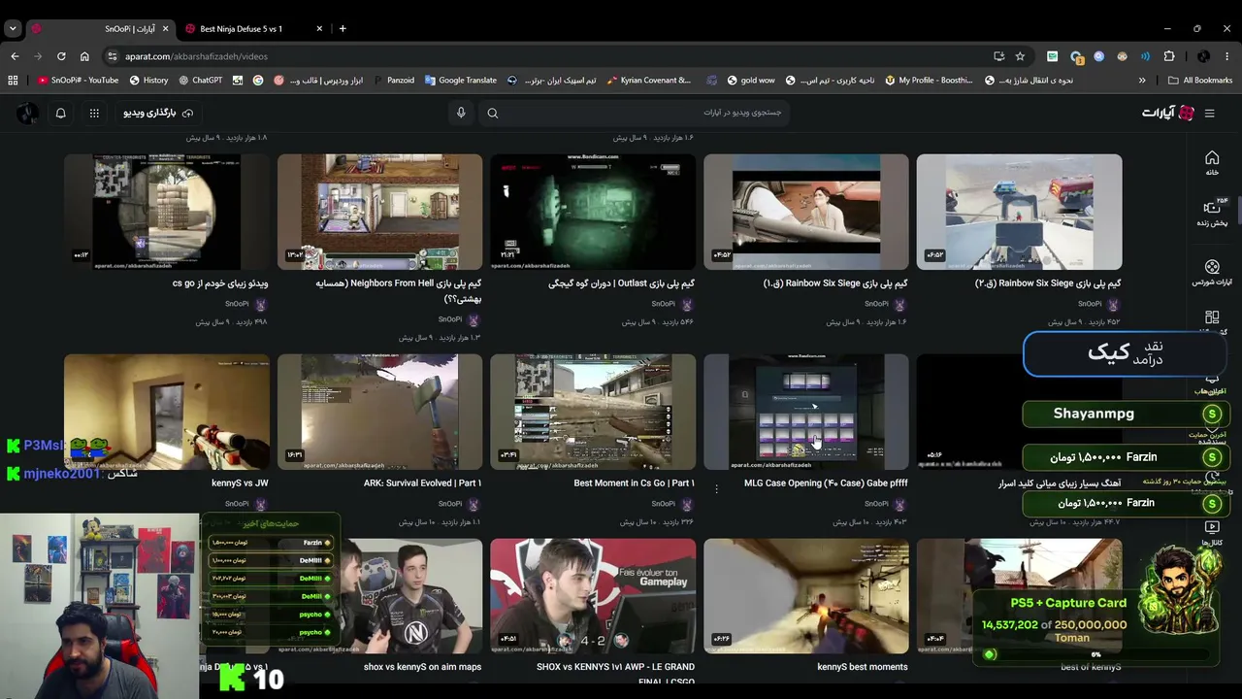The height and width of the screenshot is (699, 1242).
Task: Open the Rainbow Six Siege (ق.2) video thumbnail
Action: pyautogui.click(x=1019, y=212)
